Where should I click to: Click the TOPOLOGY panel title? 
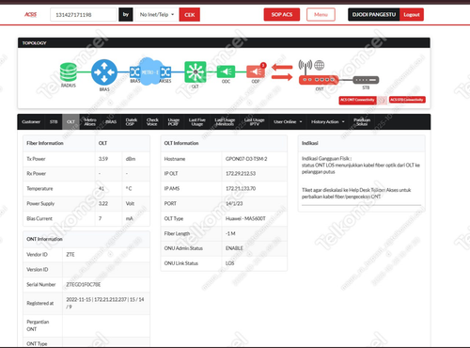click(x=34, y=43)
